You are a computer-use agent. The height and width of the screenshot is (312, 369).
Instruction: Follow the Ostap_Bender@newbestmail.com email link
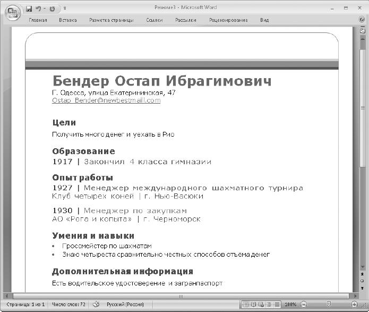point(106,100)
